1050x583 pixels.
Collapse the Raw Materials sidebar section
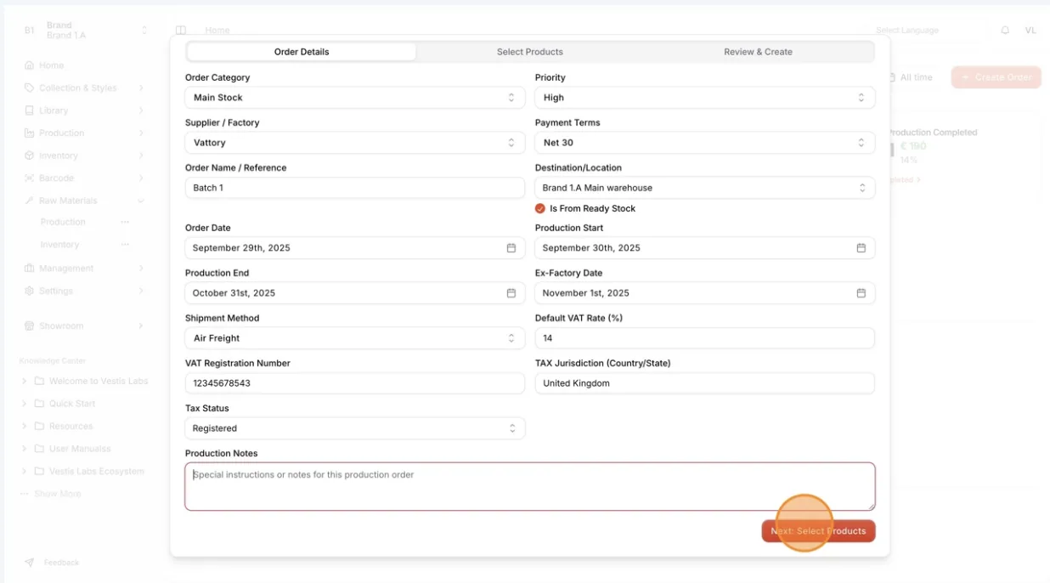click(x=141, y=201)
